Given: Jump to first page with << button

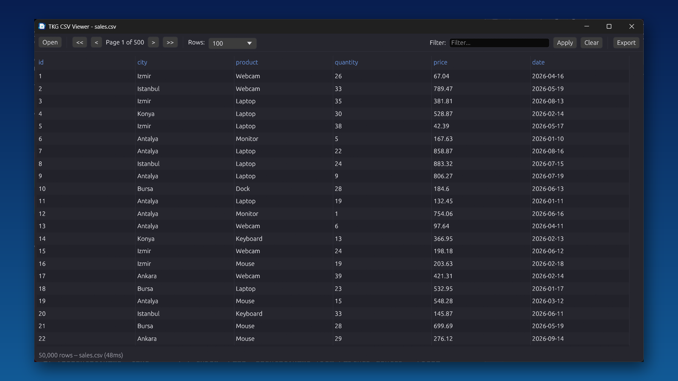Looking at the screenshot, I should tap(80, 42).
